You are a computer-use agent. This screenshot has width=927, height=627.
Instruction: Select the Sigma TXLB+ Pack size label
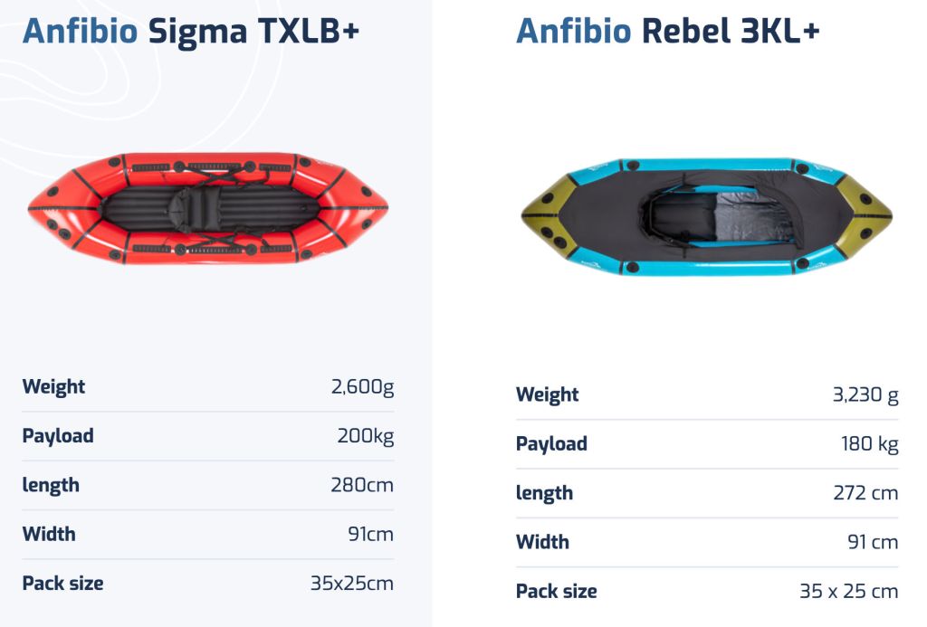pyautogui.click(x=62, y=583)
